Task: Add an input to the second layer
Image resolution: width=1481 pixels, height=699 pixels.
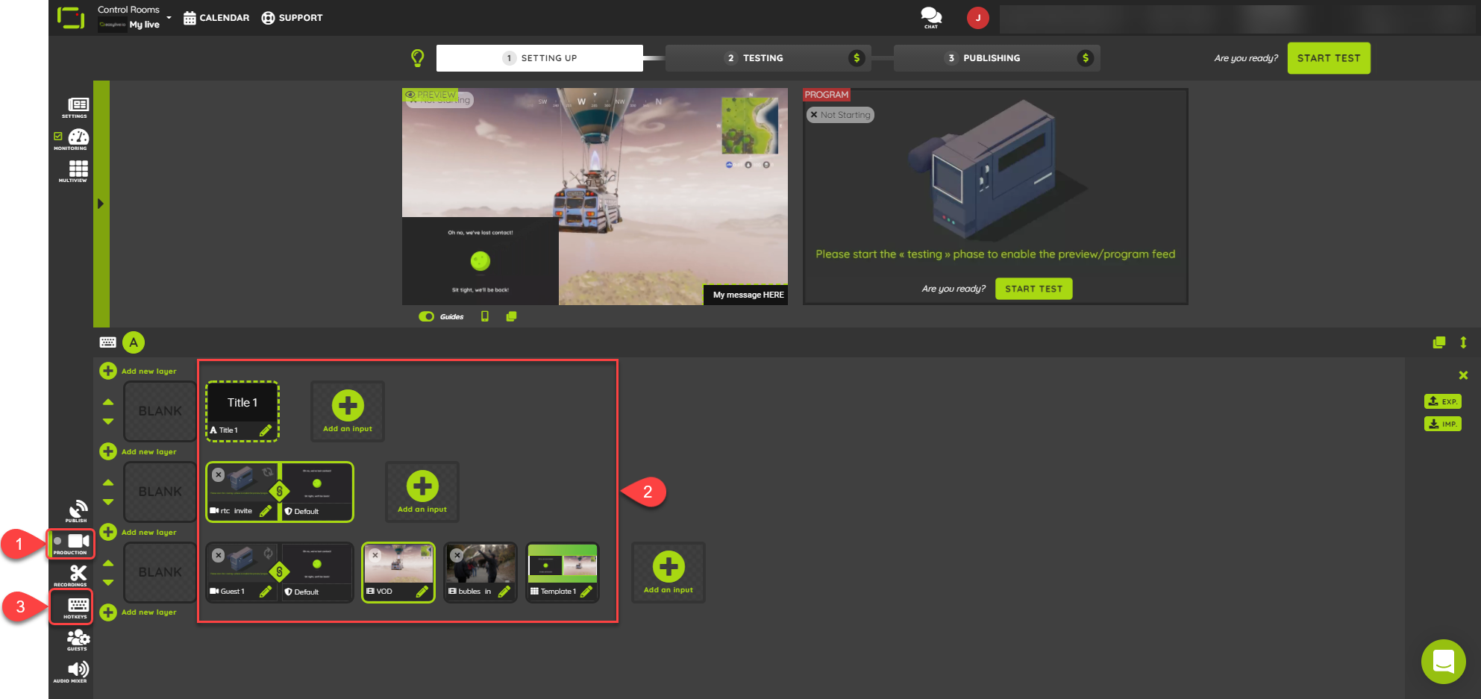Action: click(422, 492)
